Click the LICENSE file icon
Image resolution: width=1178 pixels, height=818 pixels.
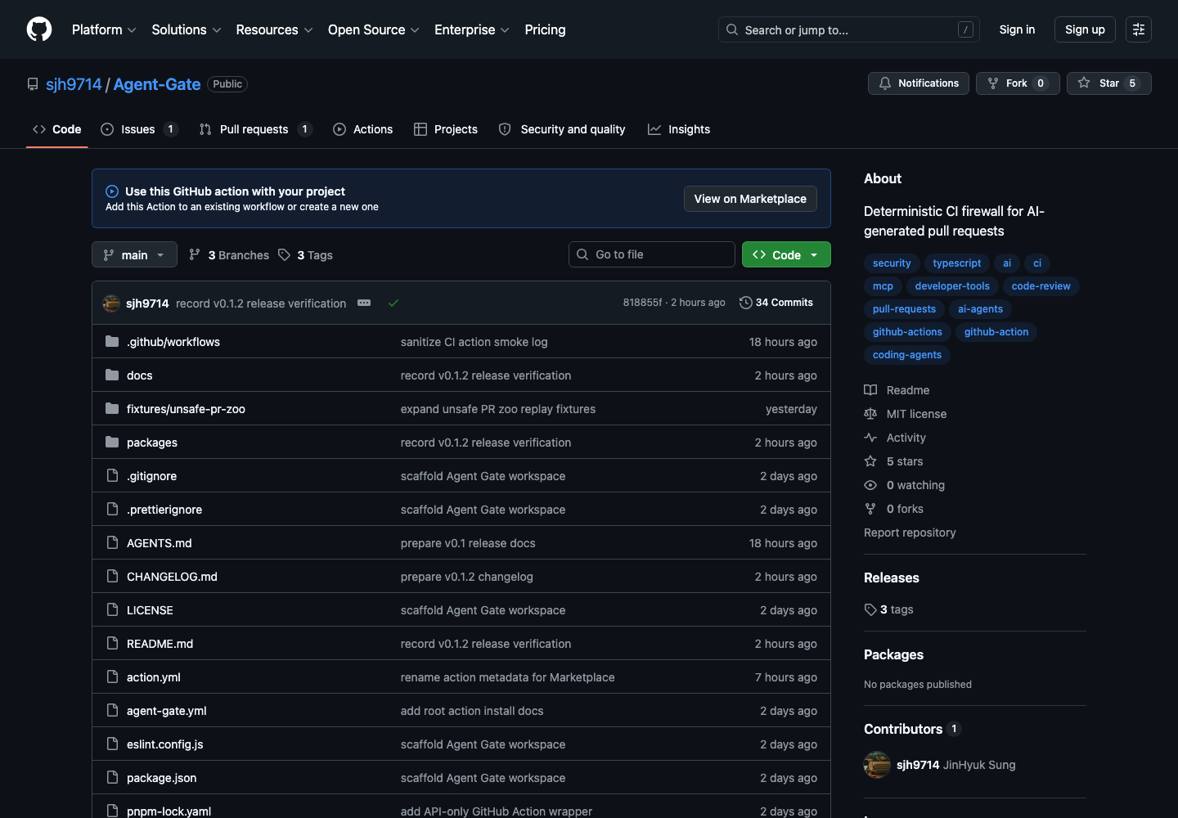[x=112, y=610]
